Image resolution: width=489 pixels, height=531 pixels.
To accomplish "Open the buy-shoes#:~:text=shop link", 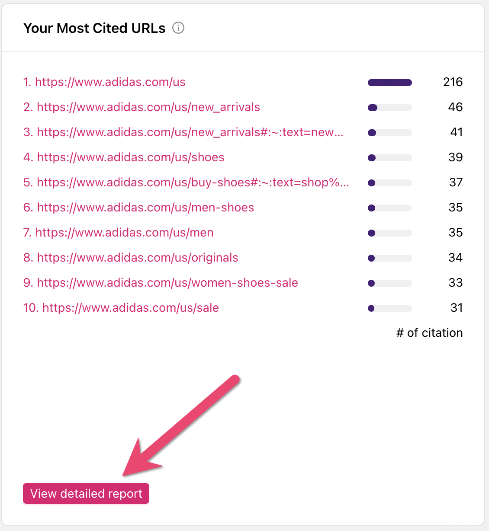I will point(186,182).
